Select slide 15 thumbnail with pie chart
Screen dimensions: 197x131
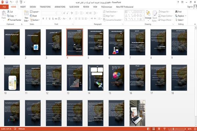click(117, 77)
